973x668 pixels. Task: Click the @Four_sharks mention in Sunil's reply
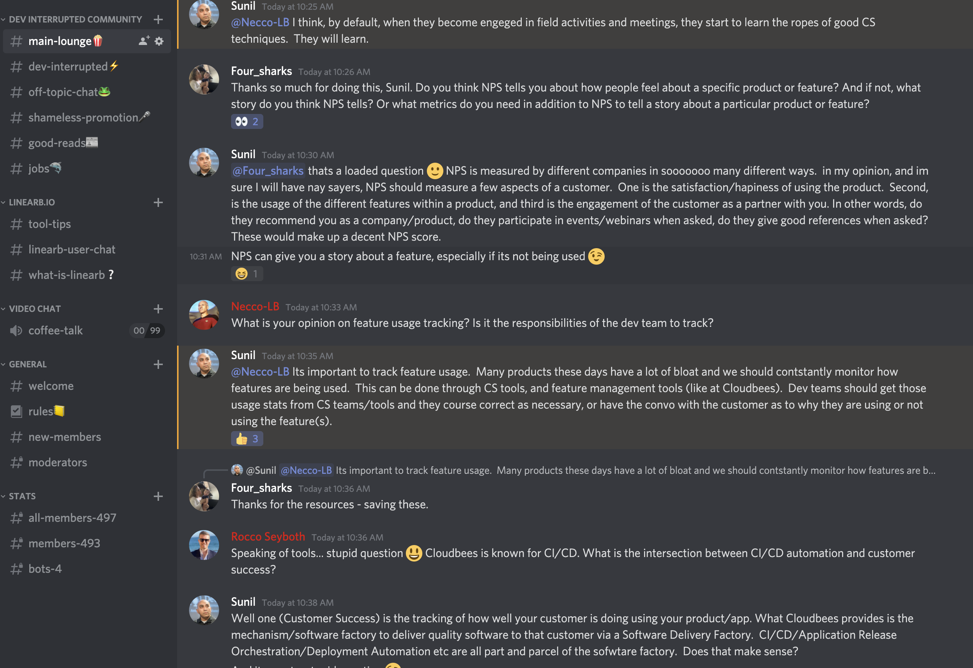click(x=268, y=171)
